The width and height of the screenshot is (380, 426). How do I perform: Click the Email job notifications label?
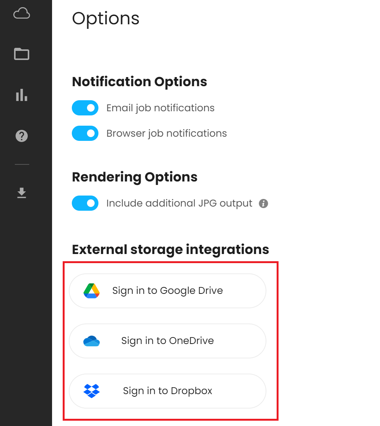(x=160, y=108)
